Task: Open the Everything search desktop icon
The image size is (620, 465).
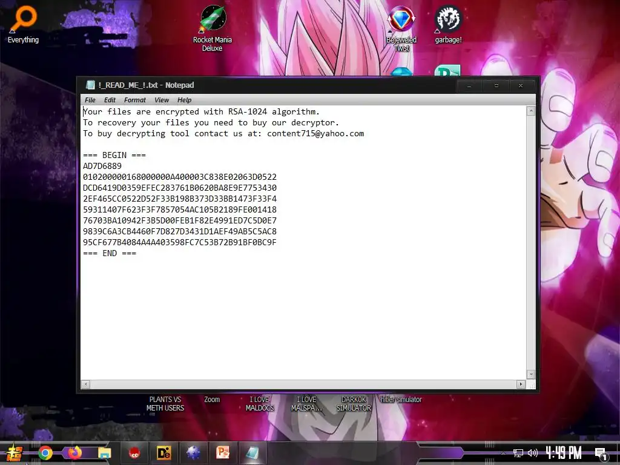Action: [24, 24]
